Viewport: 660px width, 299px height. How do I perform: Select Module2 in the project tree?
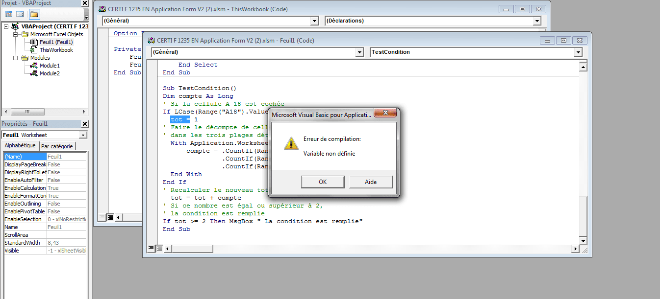tap(50, 73)
